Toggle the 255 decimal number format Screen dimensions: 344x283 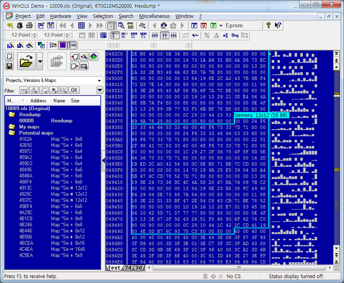coord(155,35)
